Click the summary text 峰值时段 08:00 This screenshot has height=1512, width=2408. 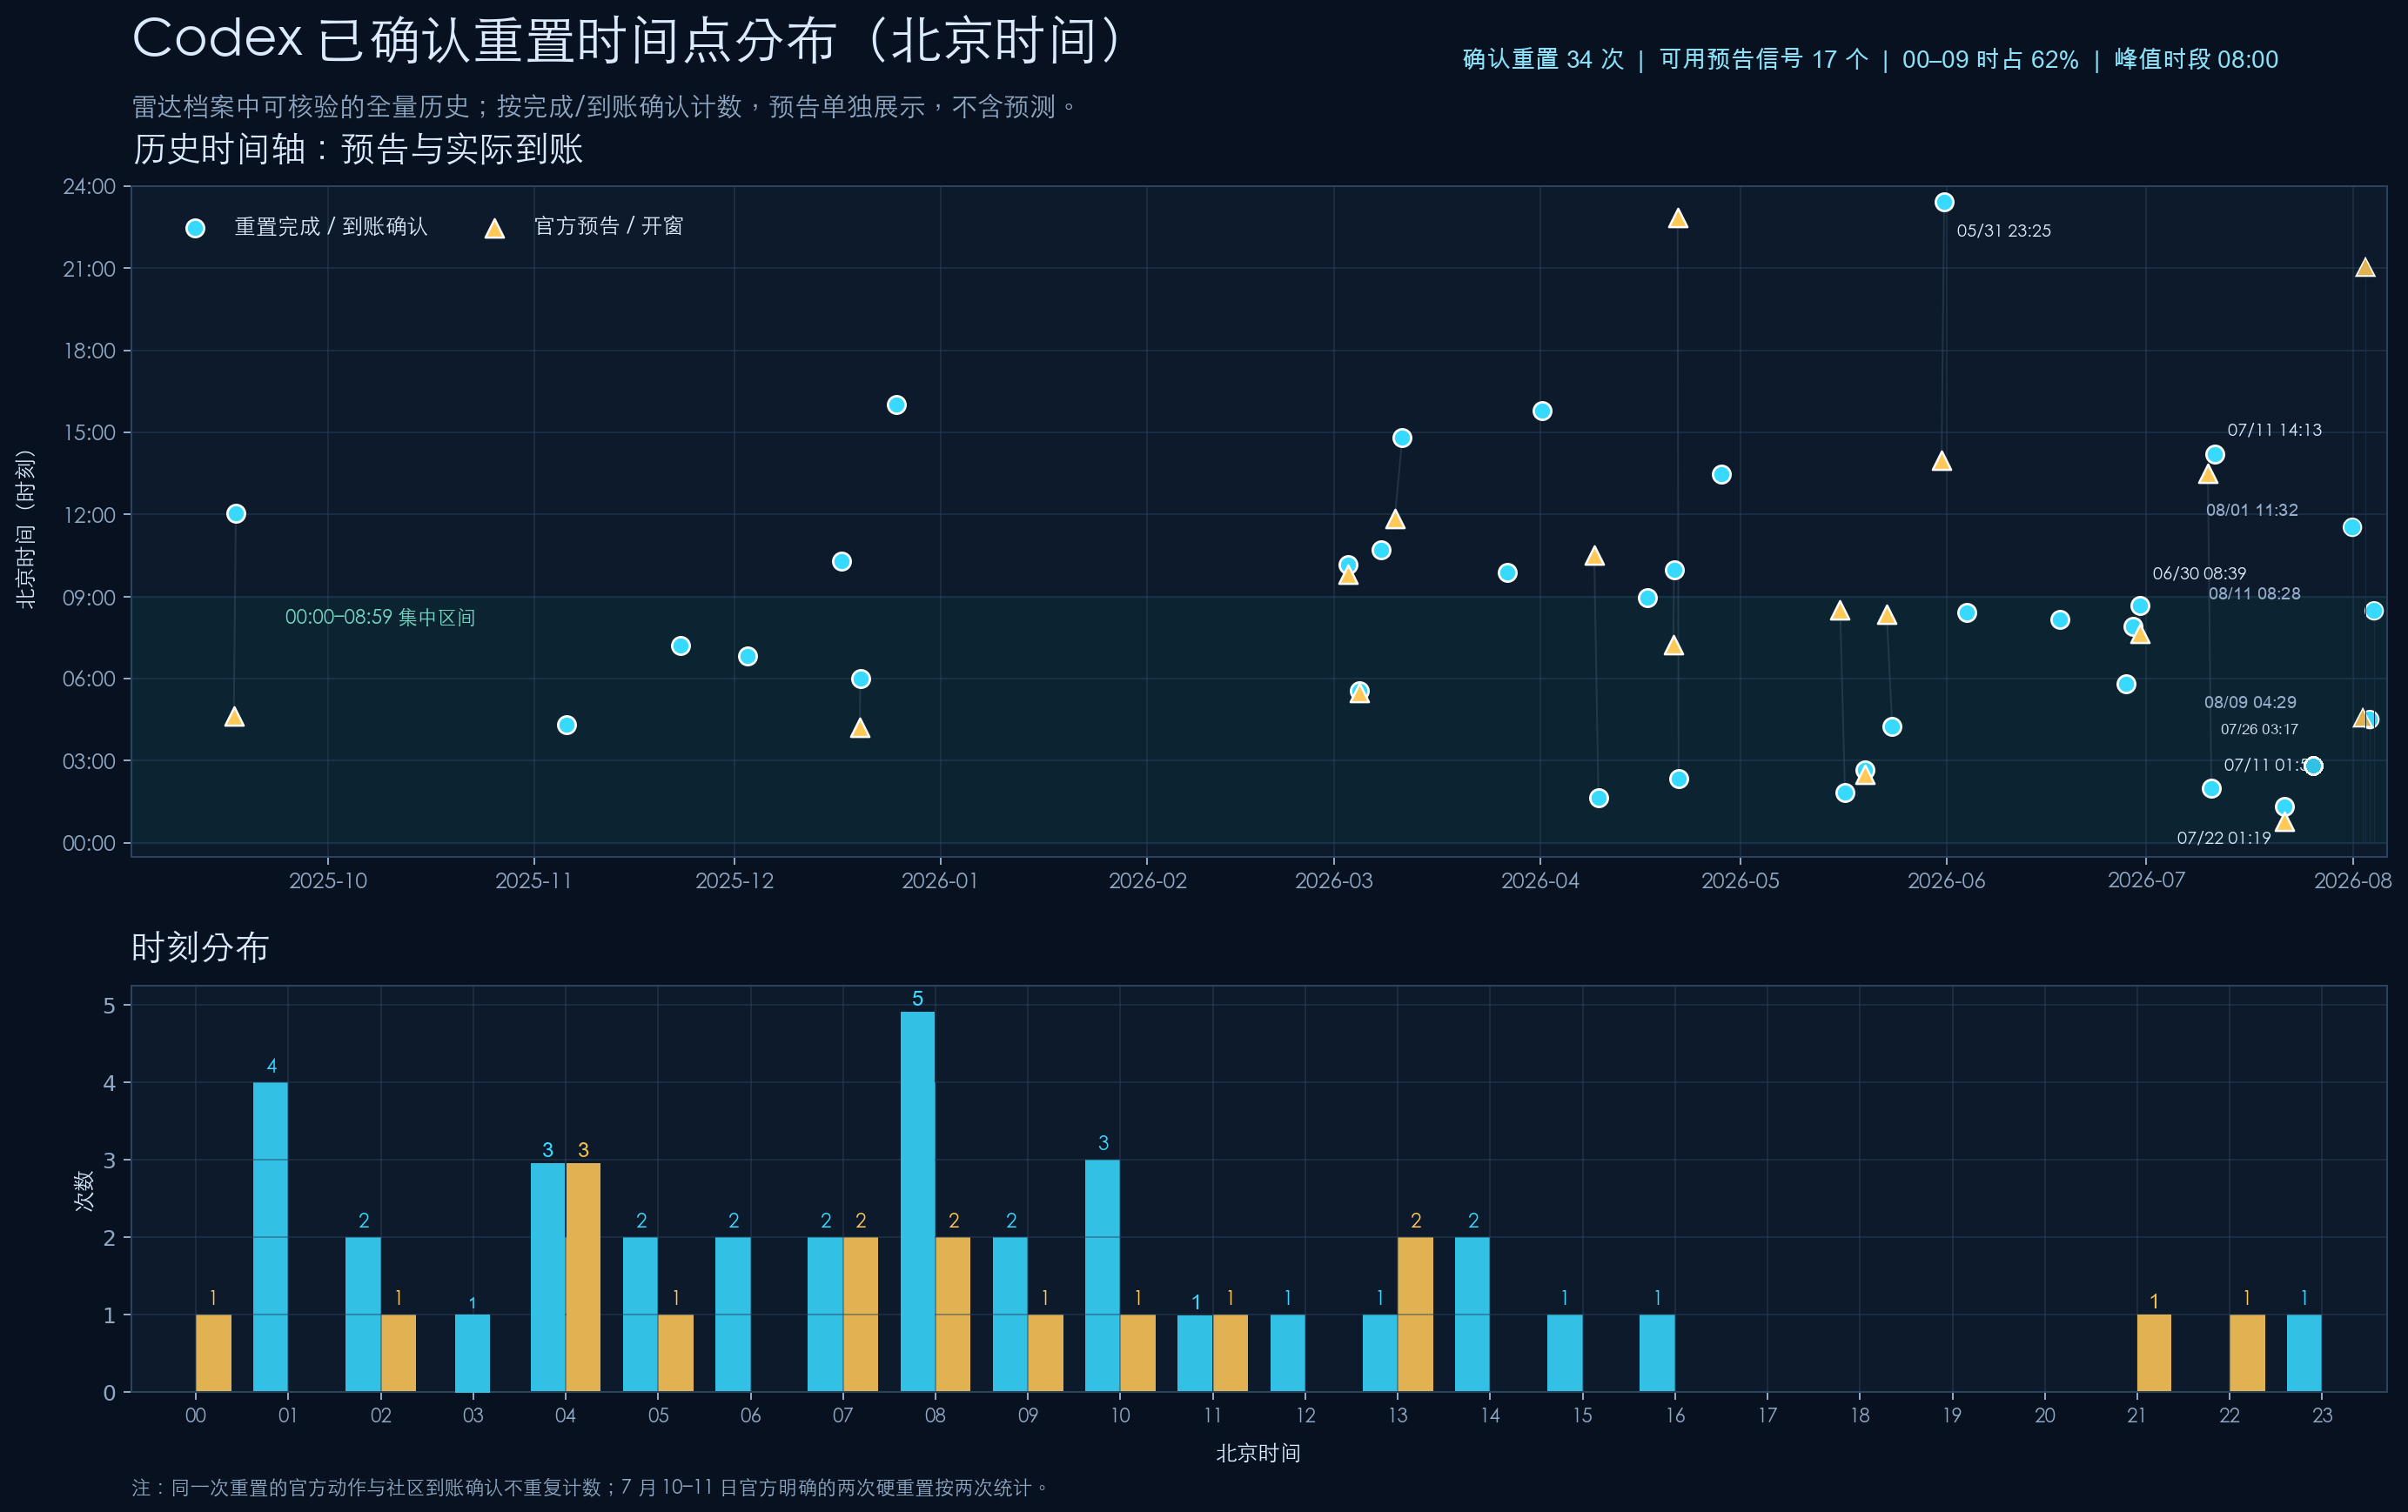click(2196, 60)
